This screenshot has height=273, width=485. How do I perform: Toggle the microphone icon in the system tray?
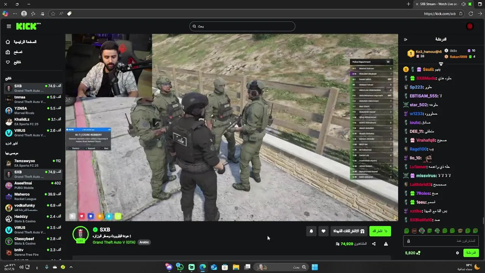[x=47, y=267]
